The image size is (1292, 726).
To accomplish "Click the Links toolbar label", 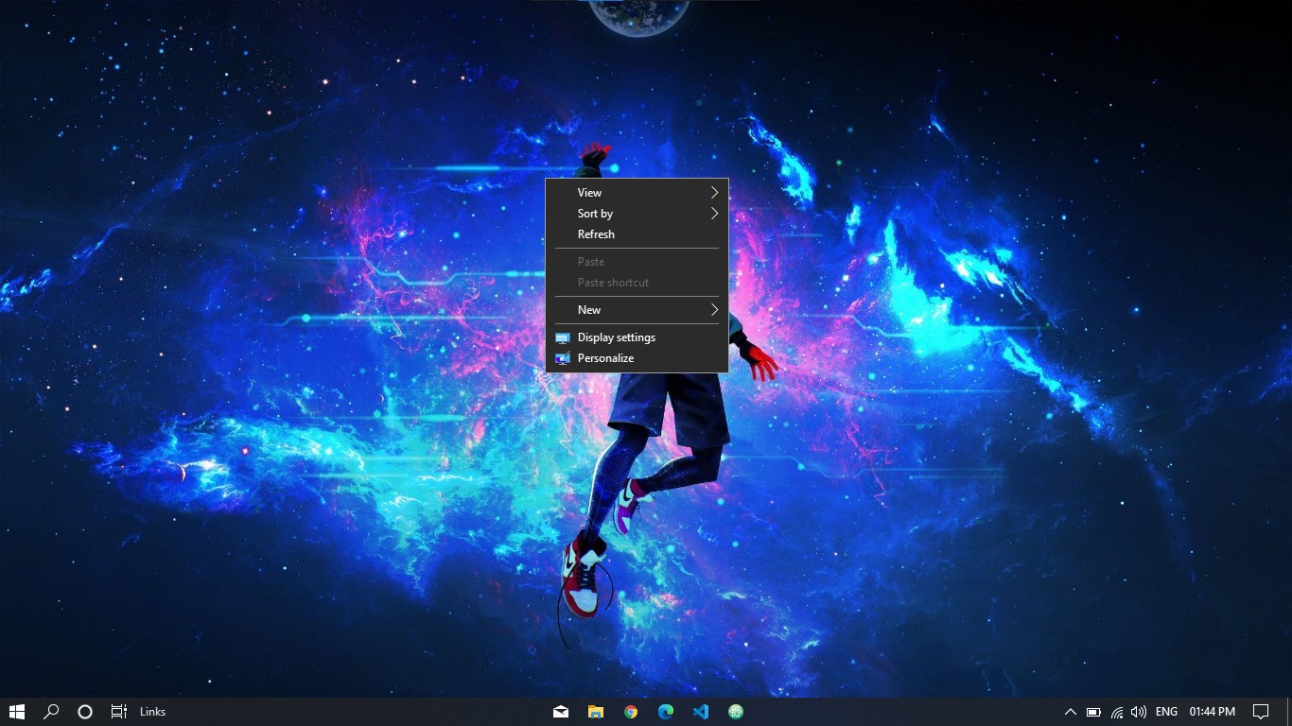I will [152, 712].
